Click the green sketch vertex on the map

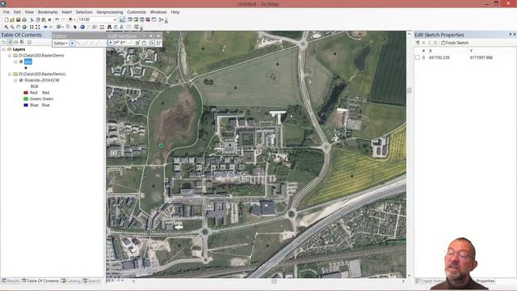tap(161, 145)
